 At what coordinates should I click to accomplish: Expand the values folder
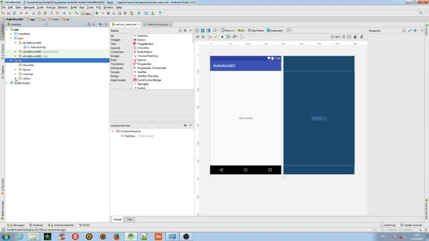pos(15,78)
